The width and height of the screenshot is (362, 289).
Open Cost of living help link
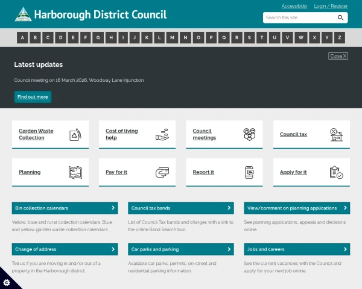pos(122,134)
